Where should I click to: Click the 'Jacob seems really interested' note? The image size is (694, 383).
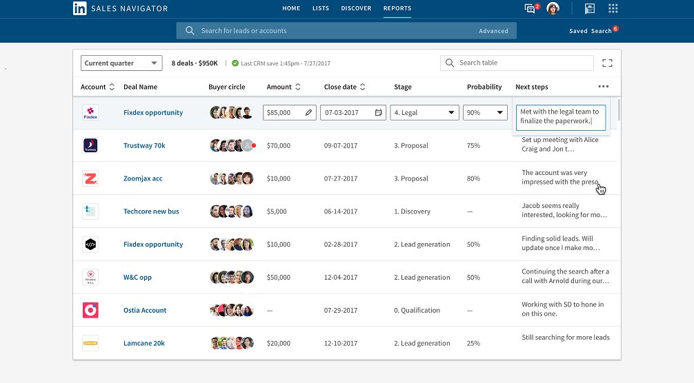(x=564, y=210)
